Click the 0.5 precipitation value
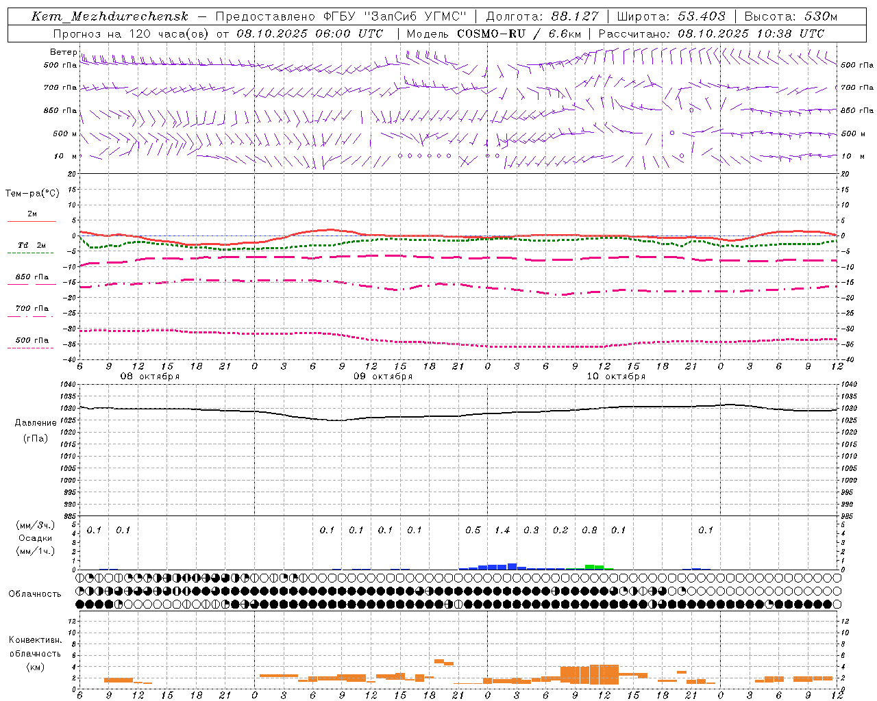Screen dimensions: 877x701 pyautogui.click(x=473, y=531)
